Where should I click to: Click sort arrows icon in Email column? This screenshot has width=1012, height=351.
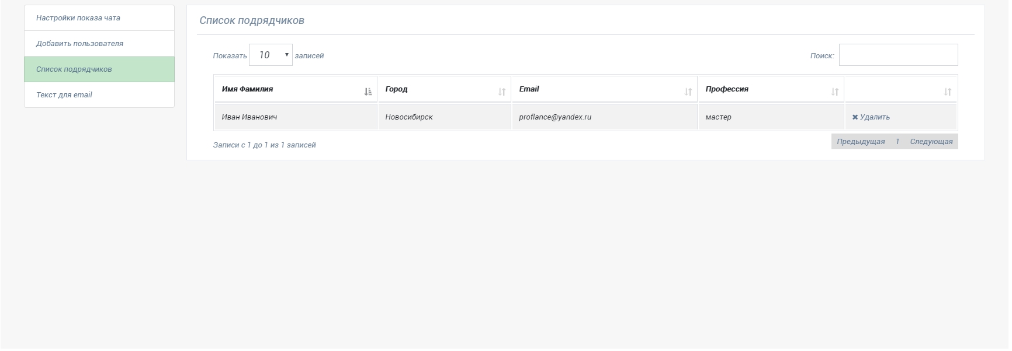coord(688,92)
